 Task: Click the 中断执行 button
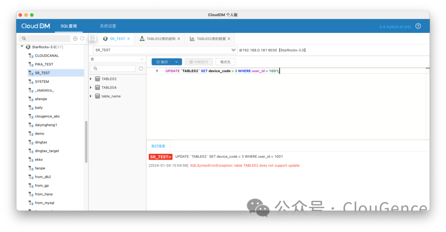pos(199,62)
